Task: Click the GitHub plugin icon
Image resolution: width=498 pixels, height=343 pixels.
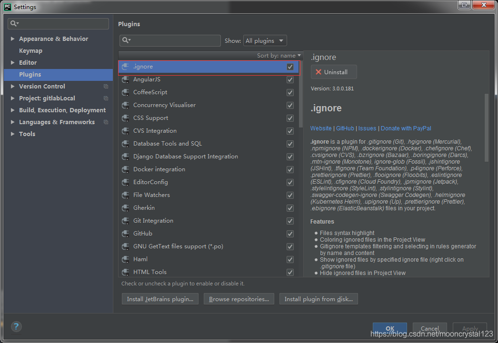Action: pos(126,234)
